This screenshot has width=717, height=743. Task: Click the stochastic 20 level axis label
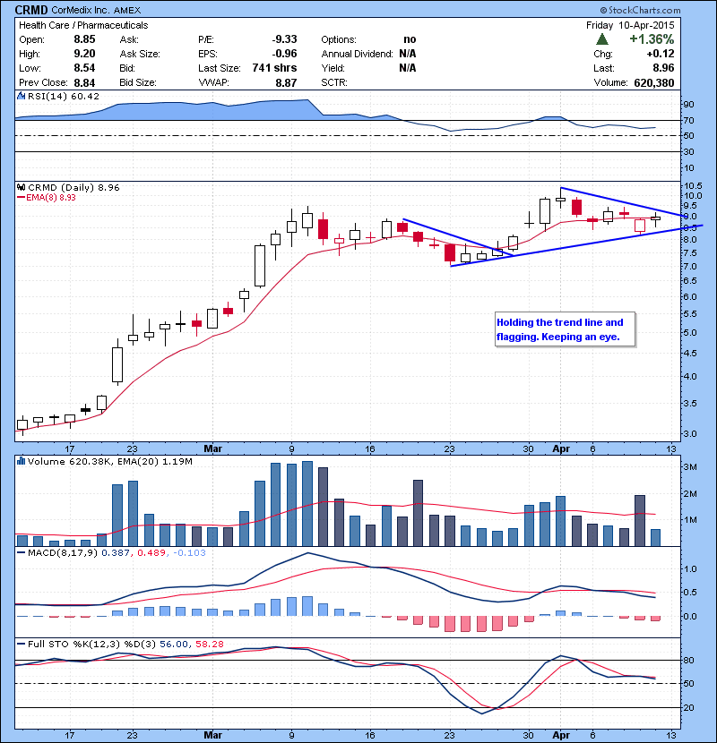pyautogui.click(x=688, y=707)
